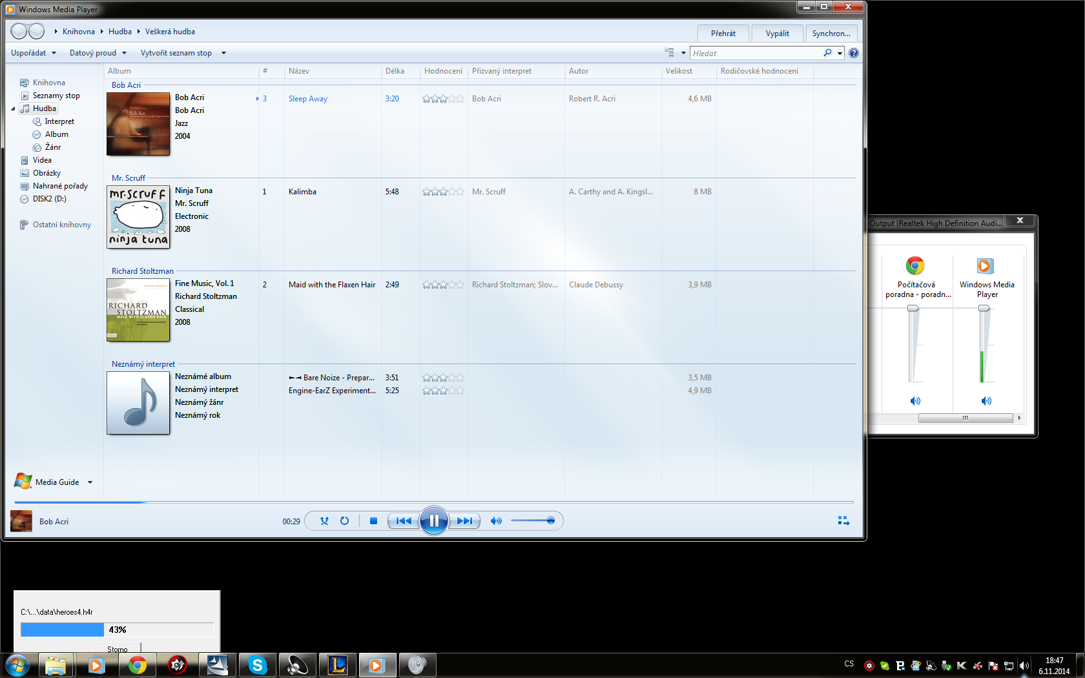Toggle shuffle playback mode

tap(324, 521)
